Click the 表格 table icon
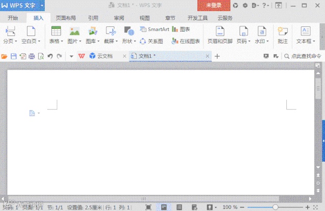 (x=56, y=31)
